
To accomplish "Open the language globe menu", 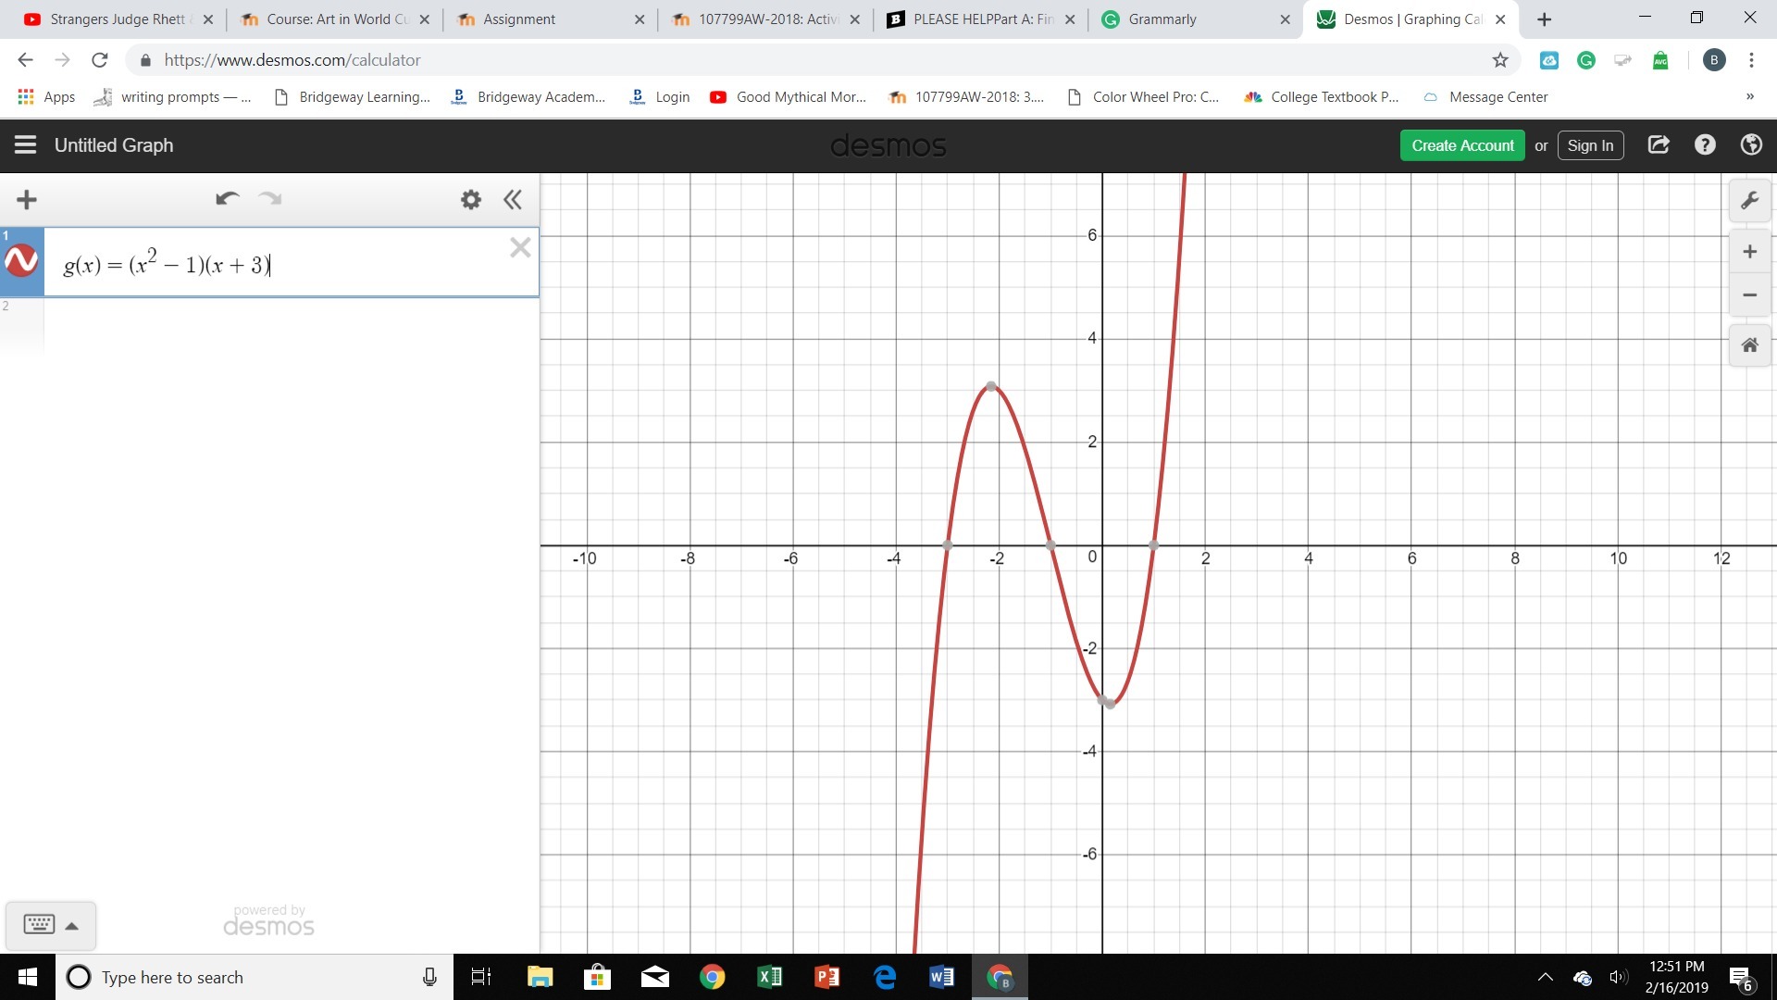I will 1750,145.
